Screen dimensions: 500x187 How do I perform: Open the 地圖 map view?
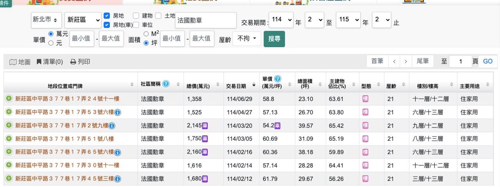point(20,62)
